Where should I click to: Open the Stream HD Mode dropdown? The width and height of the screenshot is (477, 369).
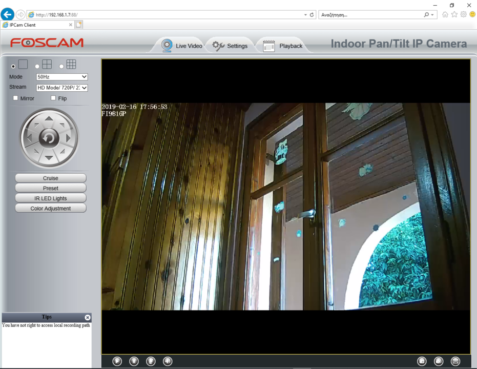tap(62, 88)
